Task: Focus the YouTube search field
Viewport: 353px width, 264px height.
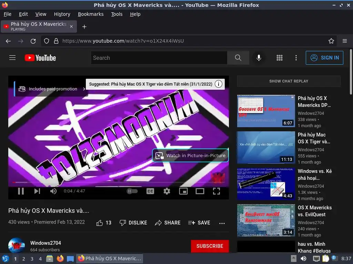Action: 159,58
